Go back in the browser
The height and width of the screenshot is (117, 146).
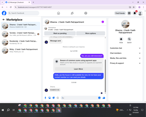coord(3,7)
